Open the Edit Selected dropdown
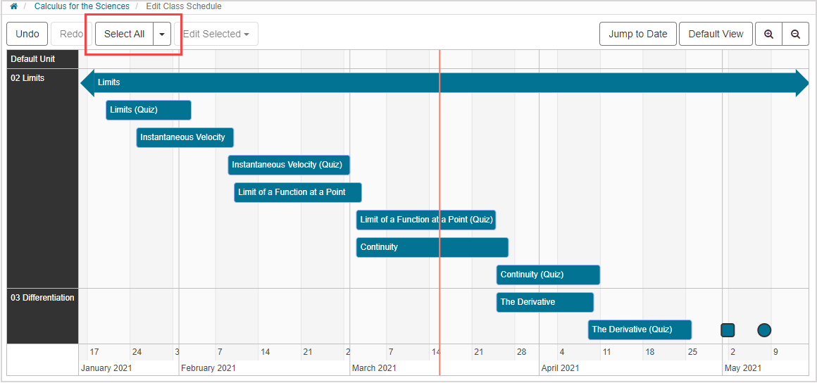Image resolution: width=817 pixels, height=383 pixels. click(x=216, y=34)
